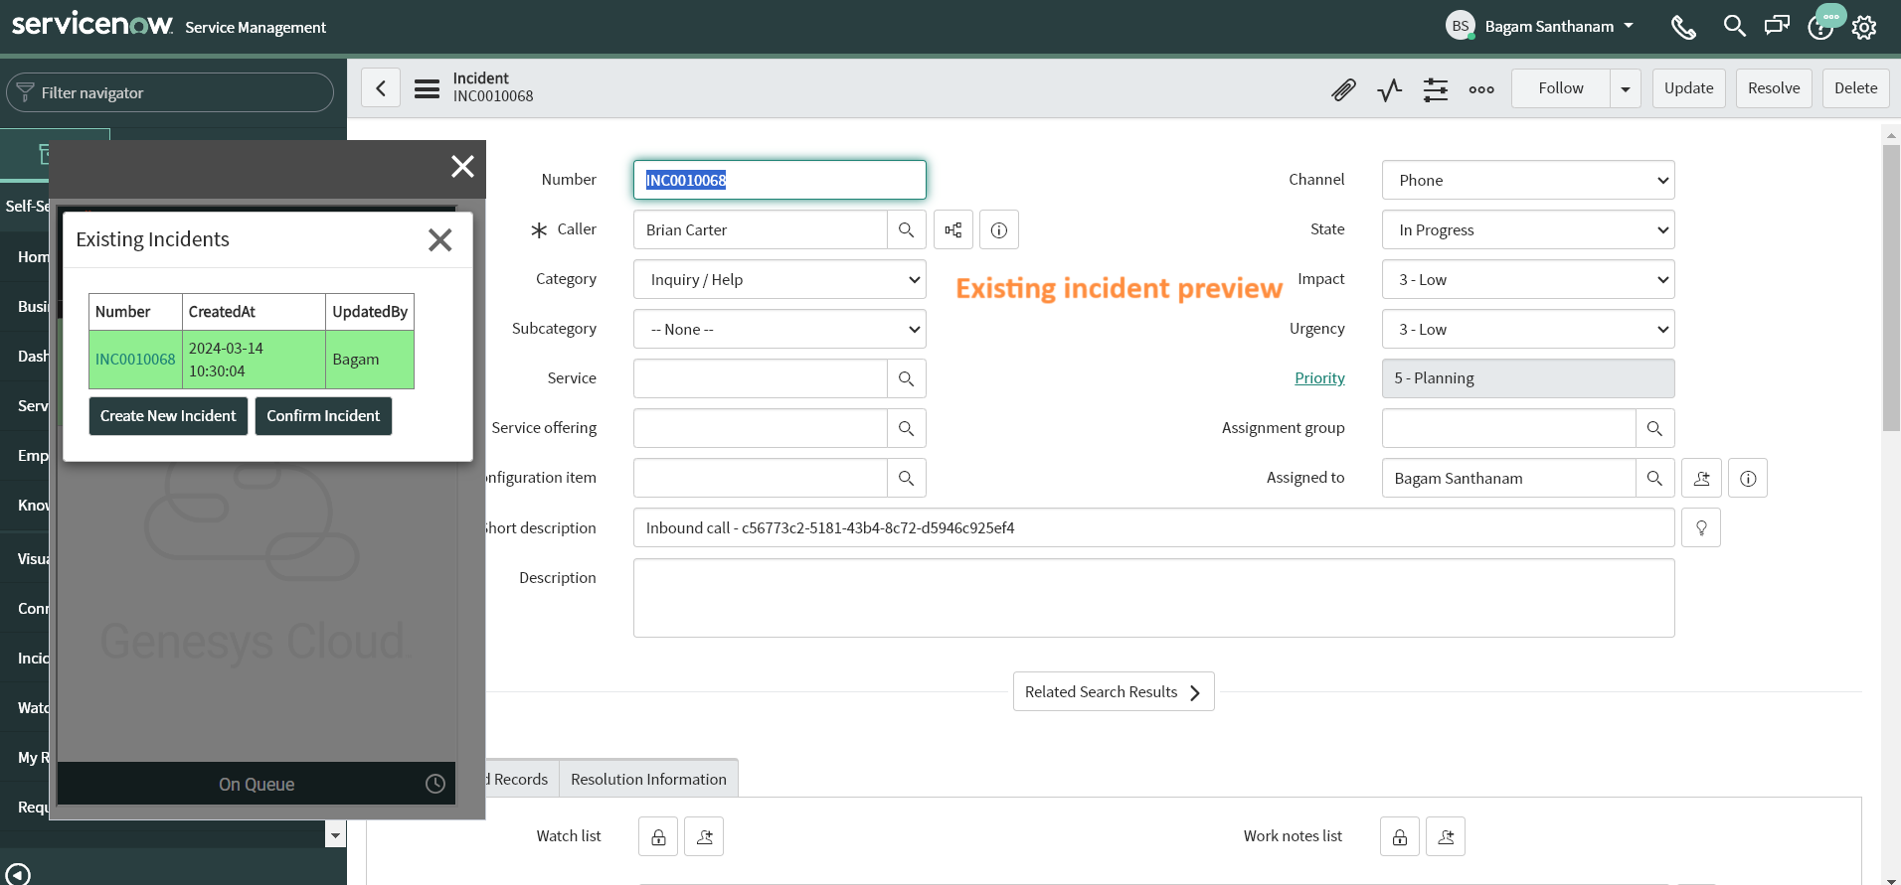The image size is (1901, 885).
Task: Unlock the Work notes list field
Action: (1400, 836)
